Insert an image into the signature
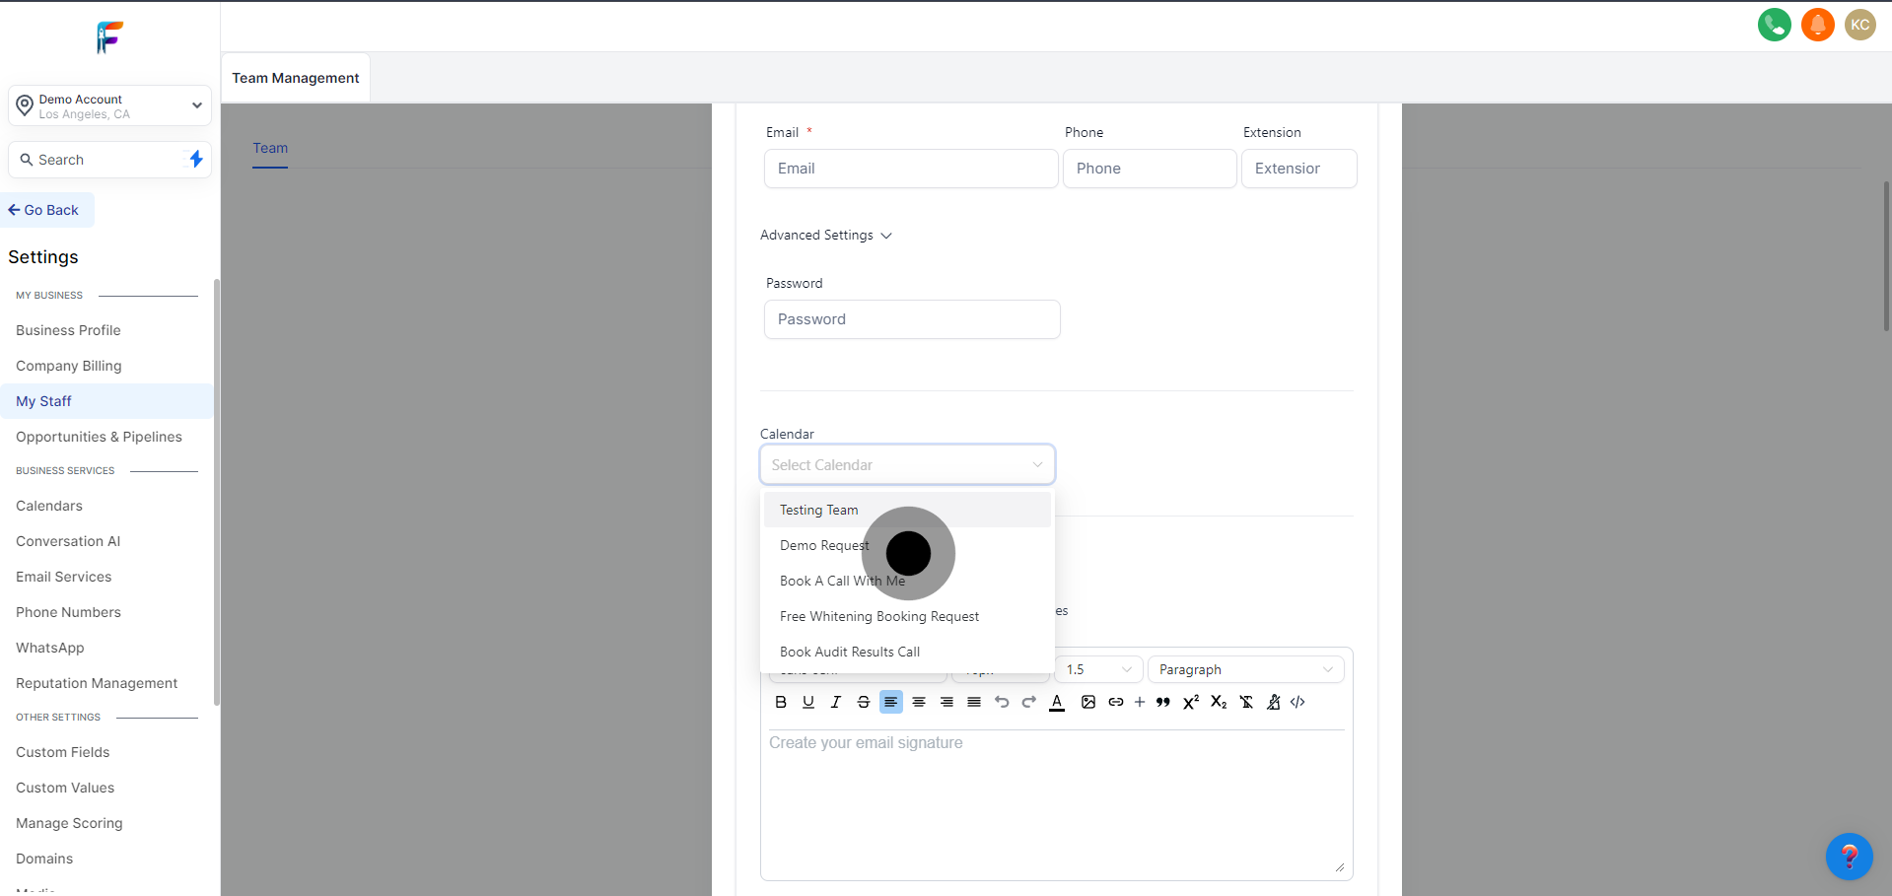 [1088, 702]
